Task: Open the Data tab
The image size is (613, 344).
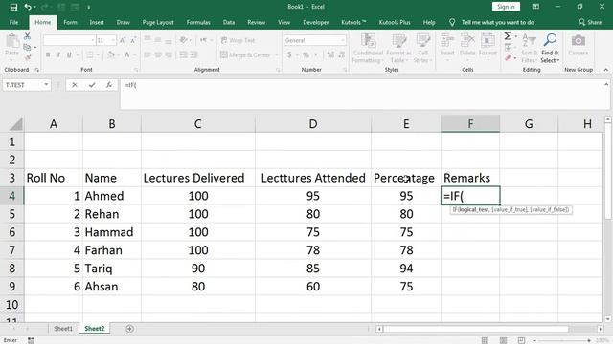Action: coord(229,22)
